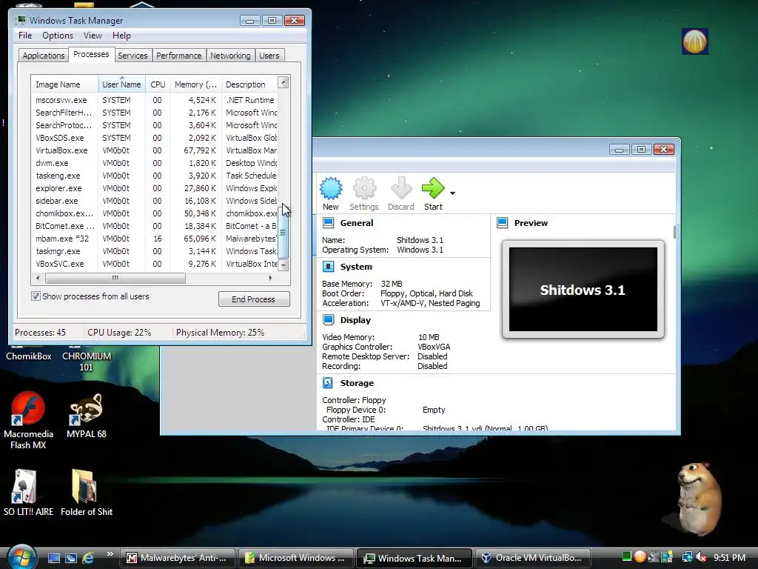Click the End Process button

coord(254,299)
